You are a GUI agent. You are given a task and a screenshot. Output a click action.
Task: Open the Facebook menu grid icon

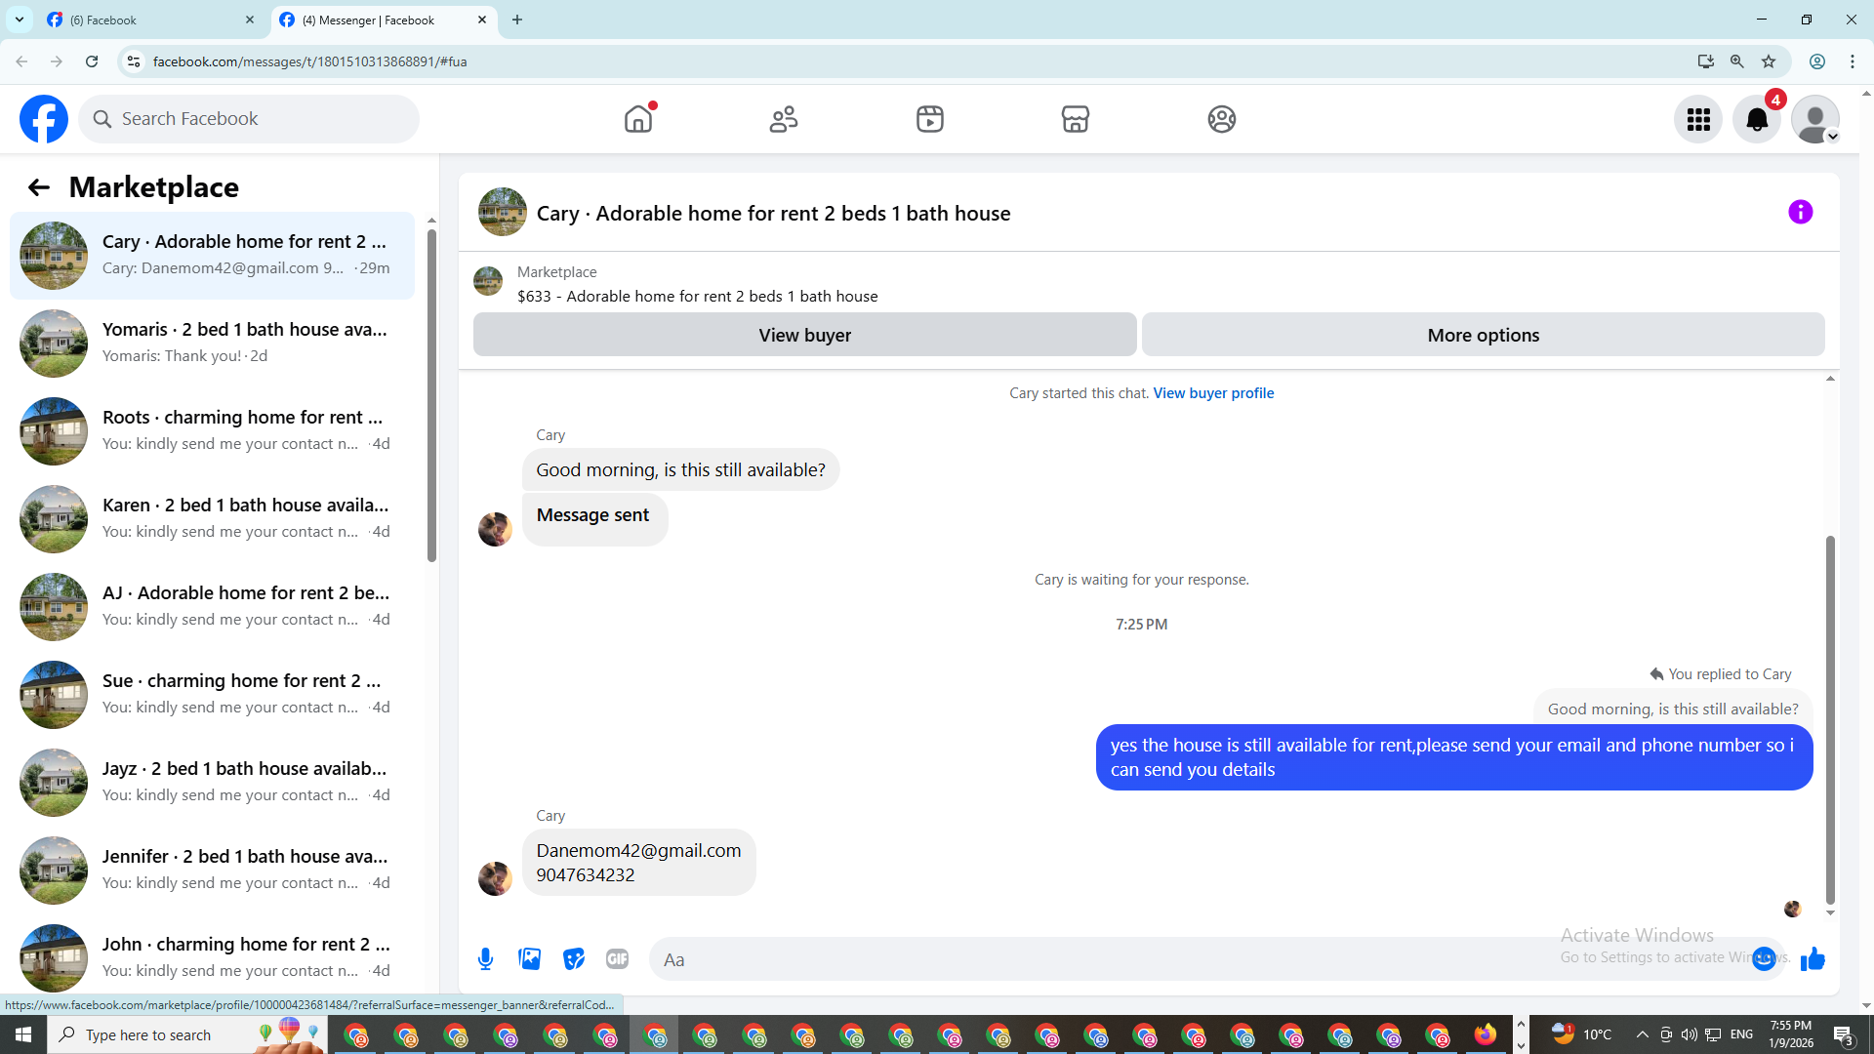(1698, 119)
